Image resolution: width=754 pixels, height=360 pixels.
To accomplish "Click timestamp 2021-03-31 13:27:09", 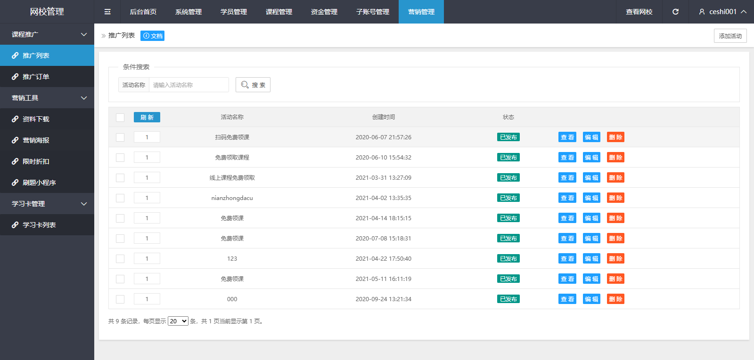I will [384, 178].
